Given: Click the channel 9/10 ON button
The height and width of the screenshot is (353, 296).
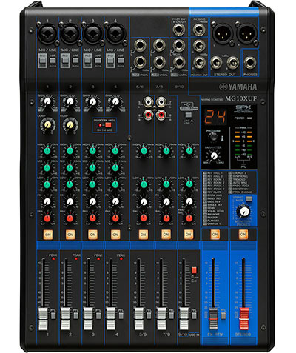Looking at the screenshot, I should click(x=189, y=235).
